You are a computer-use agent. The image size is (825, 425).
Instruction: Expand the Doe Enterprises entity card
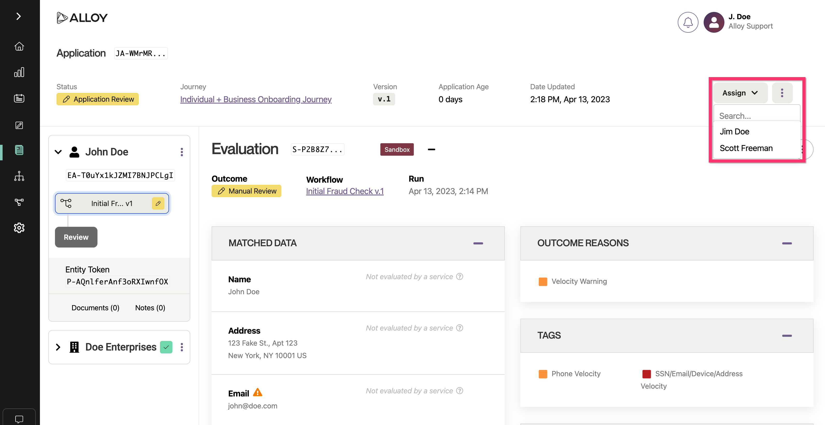point(58,347)
